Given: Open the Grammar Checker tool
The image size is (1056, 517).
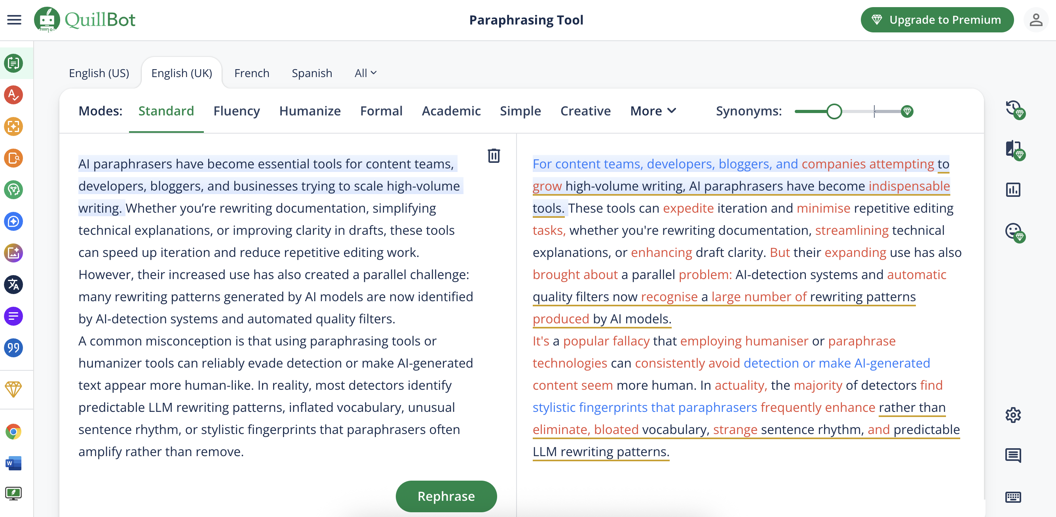Looking at the screenshot, I should pyautogui.click(x=13, y=95).
